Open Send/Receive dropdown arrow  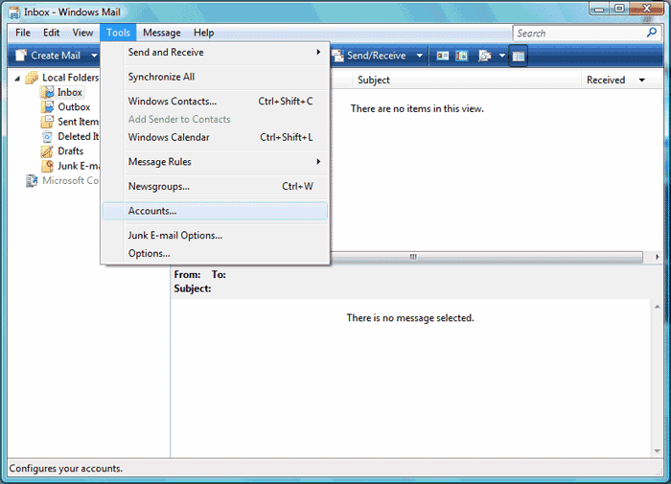[x=420, y=56]
